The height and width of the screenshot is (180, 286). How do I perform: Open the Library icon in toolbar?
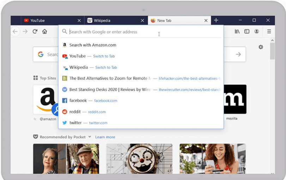tap(237, 31)
